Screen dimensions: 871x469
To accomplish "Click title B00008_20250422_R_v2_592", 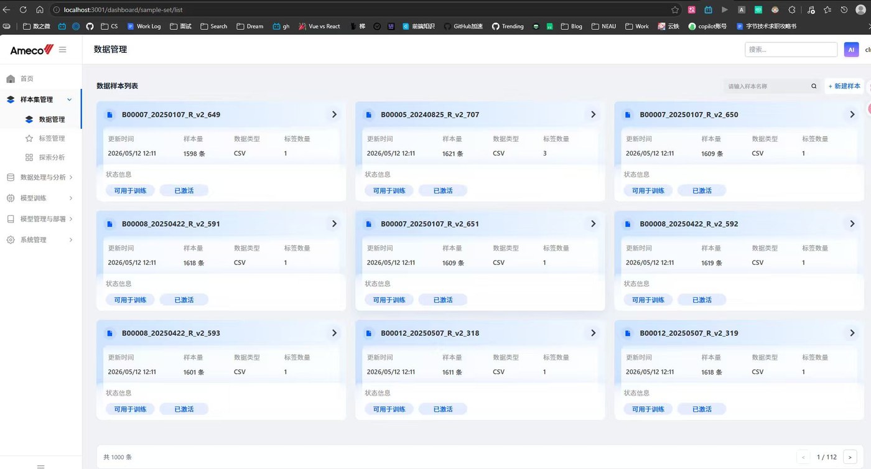I will coord(689,224).
